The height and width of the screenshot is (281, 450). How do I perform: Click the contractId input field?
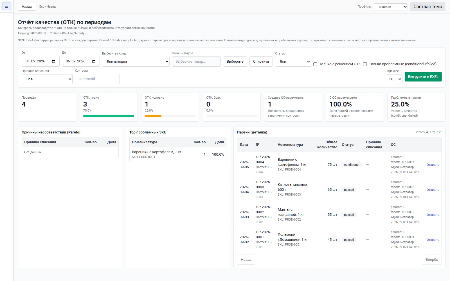(97, 79)
